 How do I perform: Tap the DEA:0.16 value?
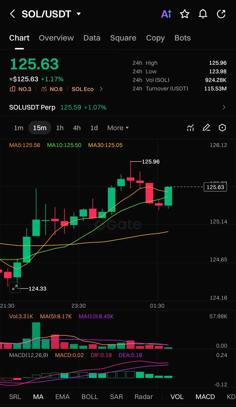[130, 355]
